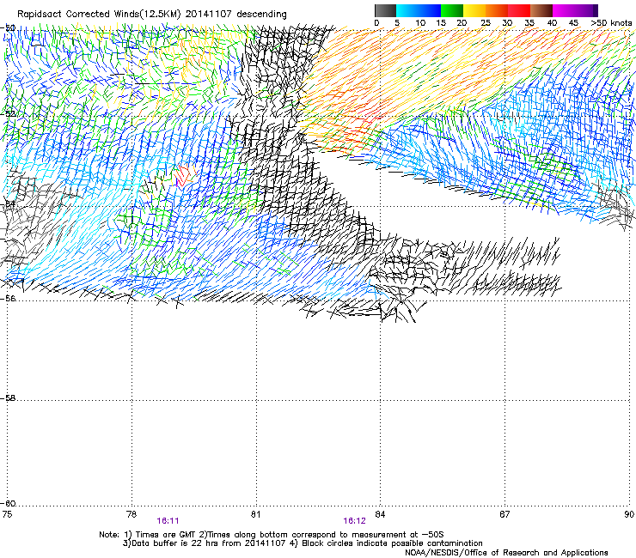Screen dimensions: 636x558
Task: Click longitude label '84' on bottom axis
Action: click(x=380, y=514)
